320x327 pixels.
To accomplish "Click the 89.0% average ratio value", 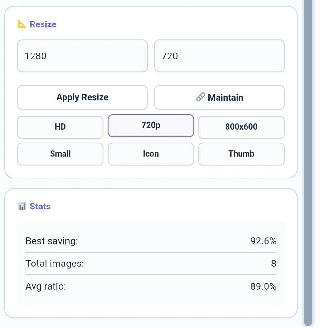I will (x=263, y=286).
